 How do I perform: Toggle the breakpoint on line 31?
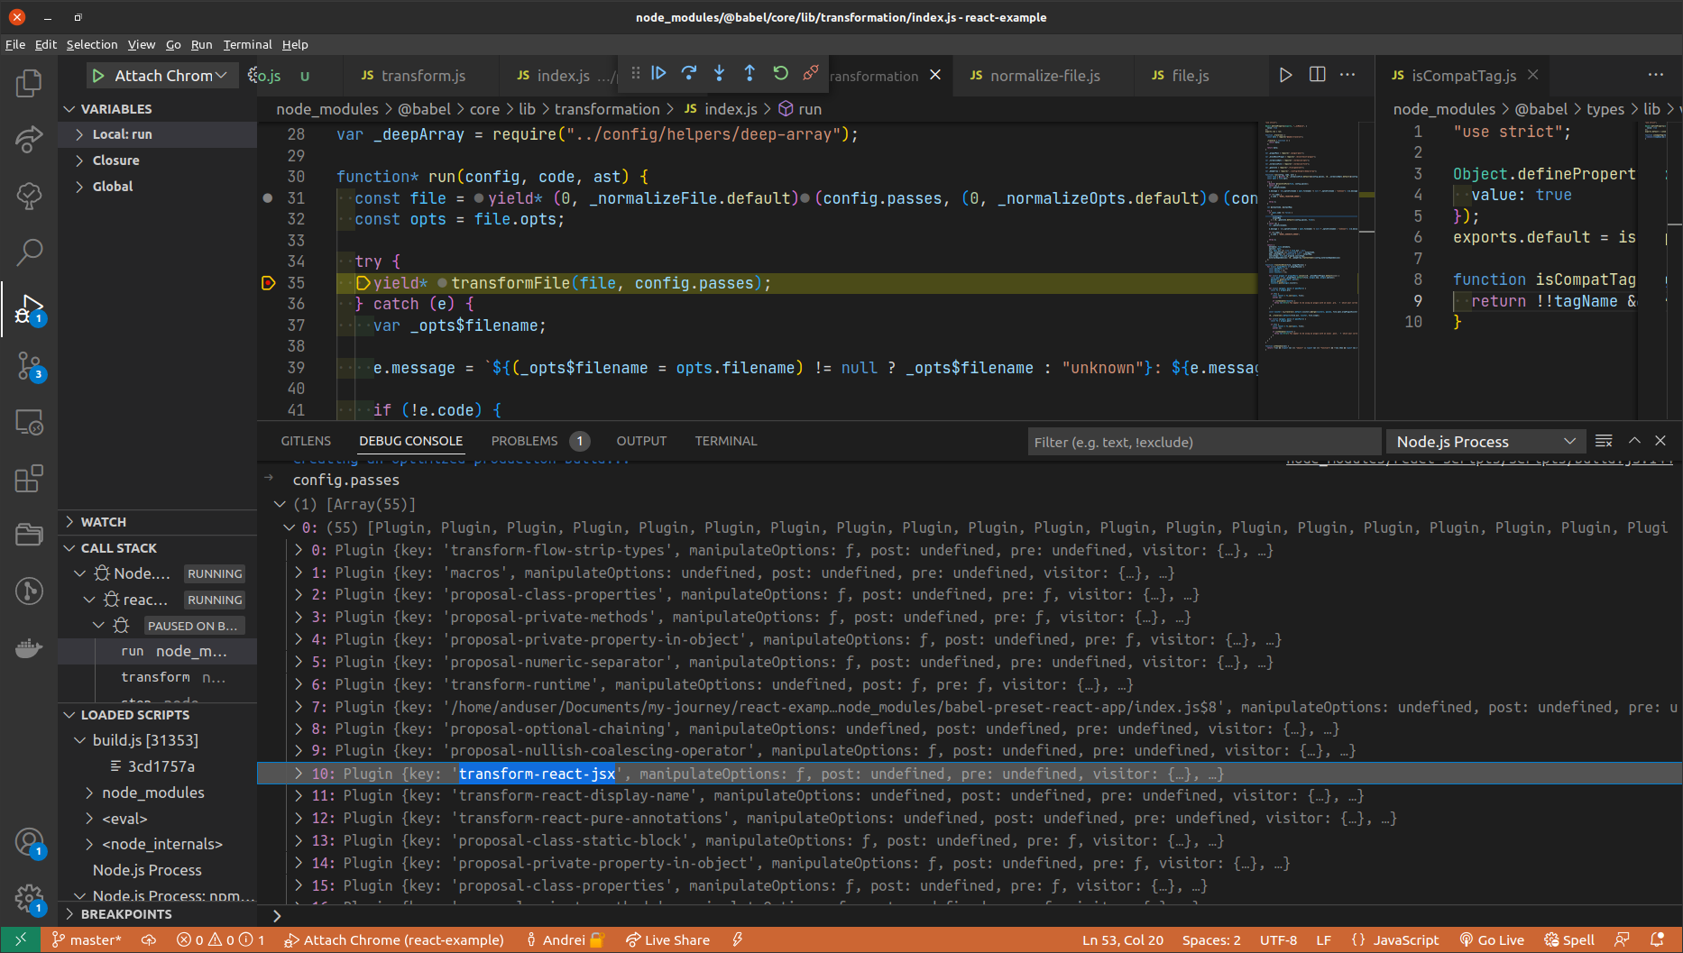tap(268, 198)
